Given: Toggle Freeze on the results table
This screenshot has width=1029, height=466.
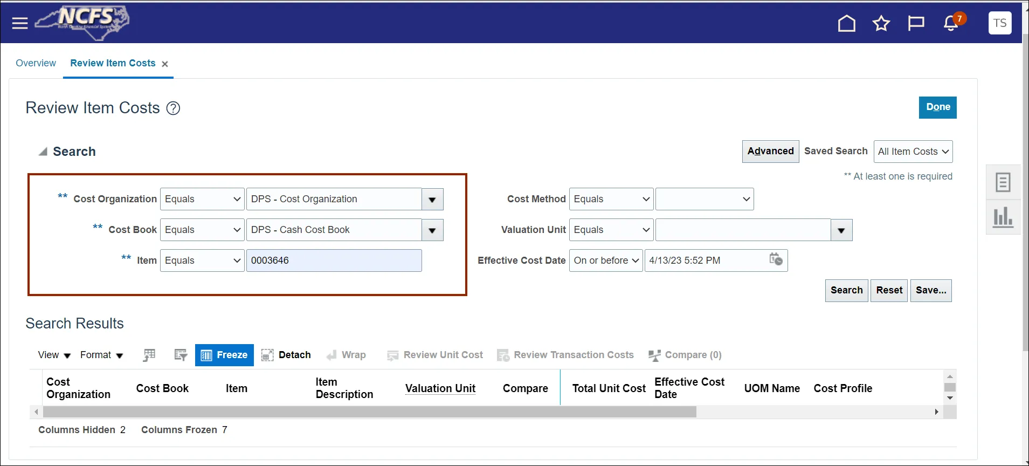Looking at the screenshot, I should coord(224,355).
